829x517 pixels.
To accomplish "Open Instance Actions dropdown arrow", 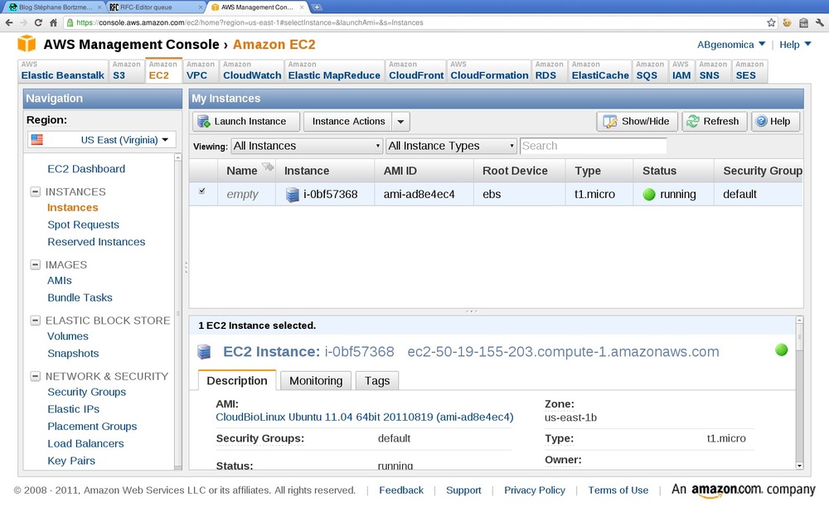I will [x=400, y=122].
